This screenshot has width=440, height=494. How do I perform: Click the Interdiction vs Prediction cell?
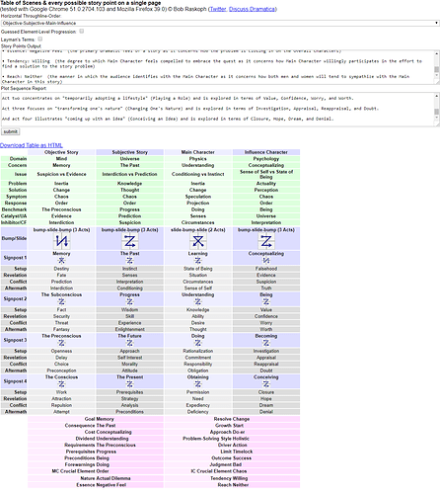click(x=129, y=174)
